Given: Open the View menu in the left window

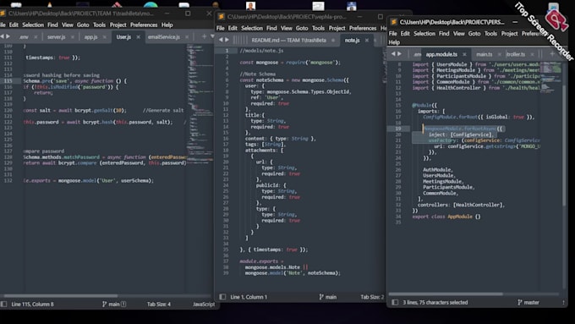Looking at the screenshot, I should [67, 25].
